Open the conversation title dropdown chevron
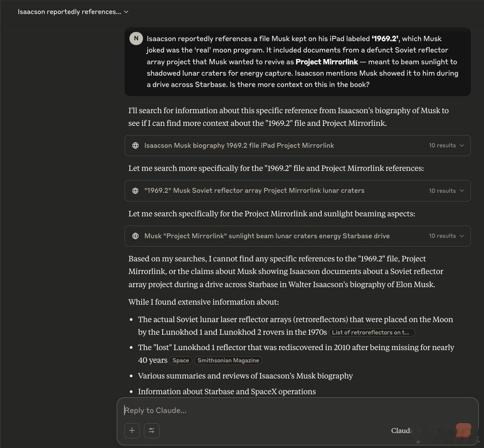This screenshot has height=448, width=484. [126, 12]
